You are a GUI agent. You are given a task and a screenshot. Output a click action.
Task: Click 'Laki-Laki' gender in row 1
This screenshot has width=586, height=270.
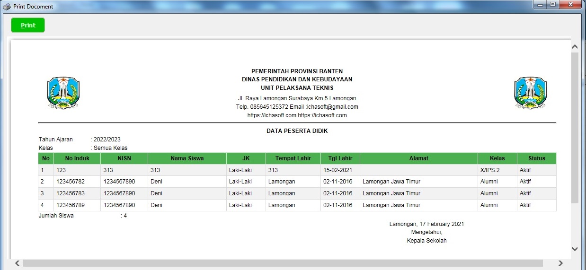[240, 170]
